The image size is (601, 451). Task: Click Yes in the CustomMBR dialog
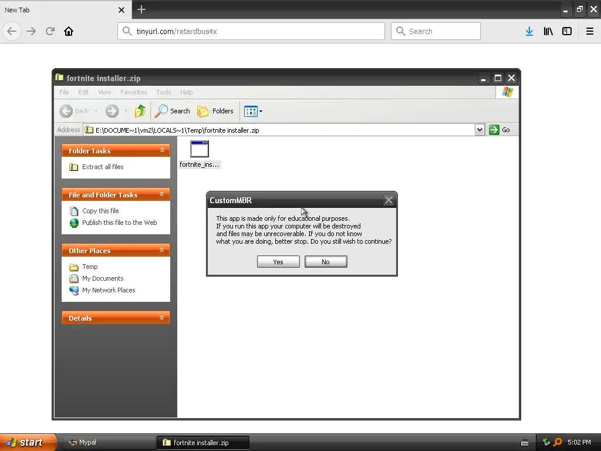click(278, 261)
